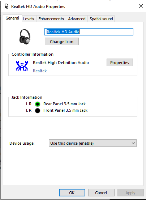Open controller Properties button
This screenshot has width=146, height=200.
pyautogui.click(x=120, y=63)
